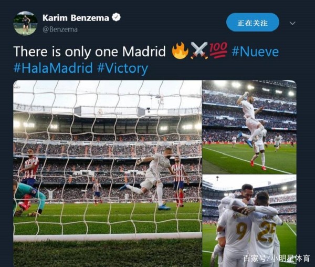Open the photo of players hugging
315x267 pixels.
pyautogui.click(x=249, y=221)
